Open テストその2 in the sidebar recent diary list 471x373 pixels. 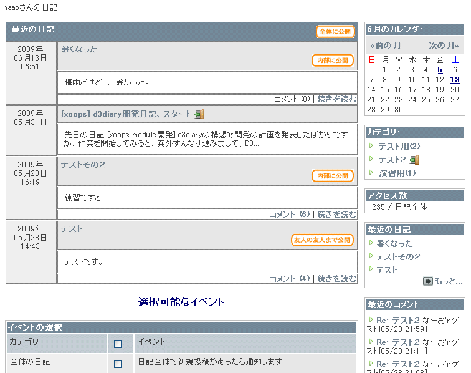point(398,257)
